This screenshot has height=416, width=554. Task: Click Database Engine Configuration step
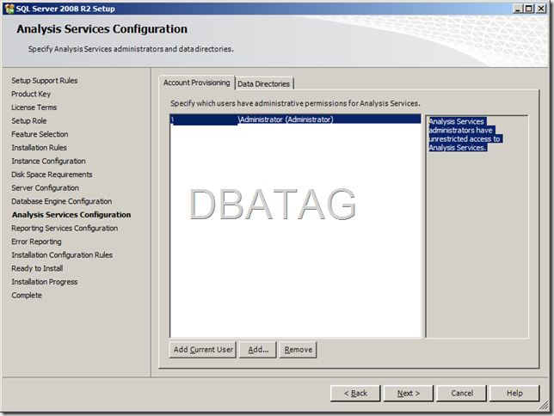coord(61,201)
